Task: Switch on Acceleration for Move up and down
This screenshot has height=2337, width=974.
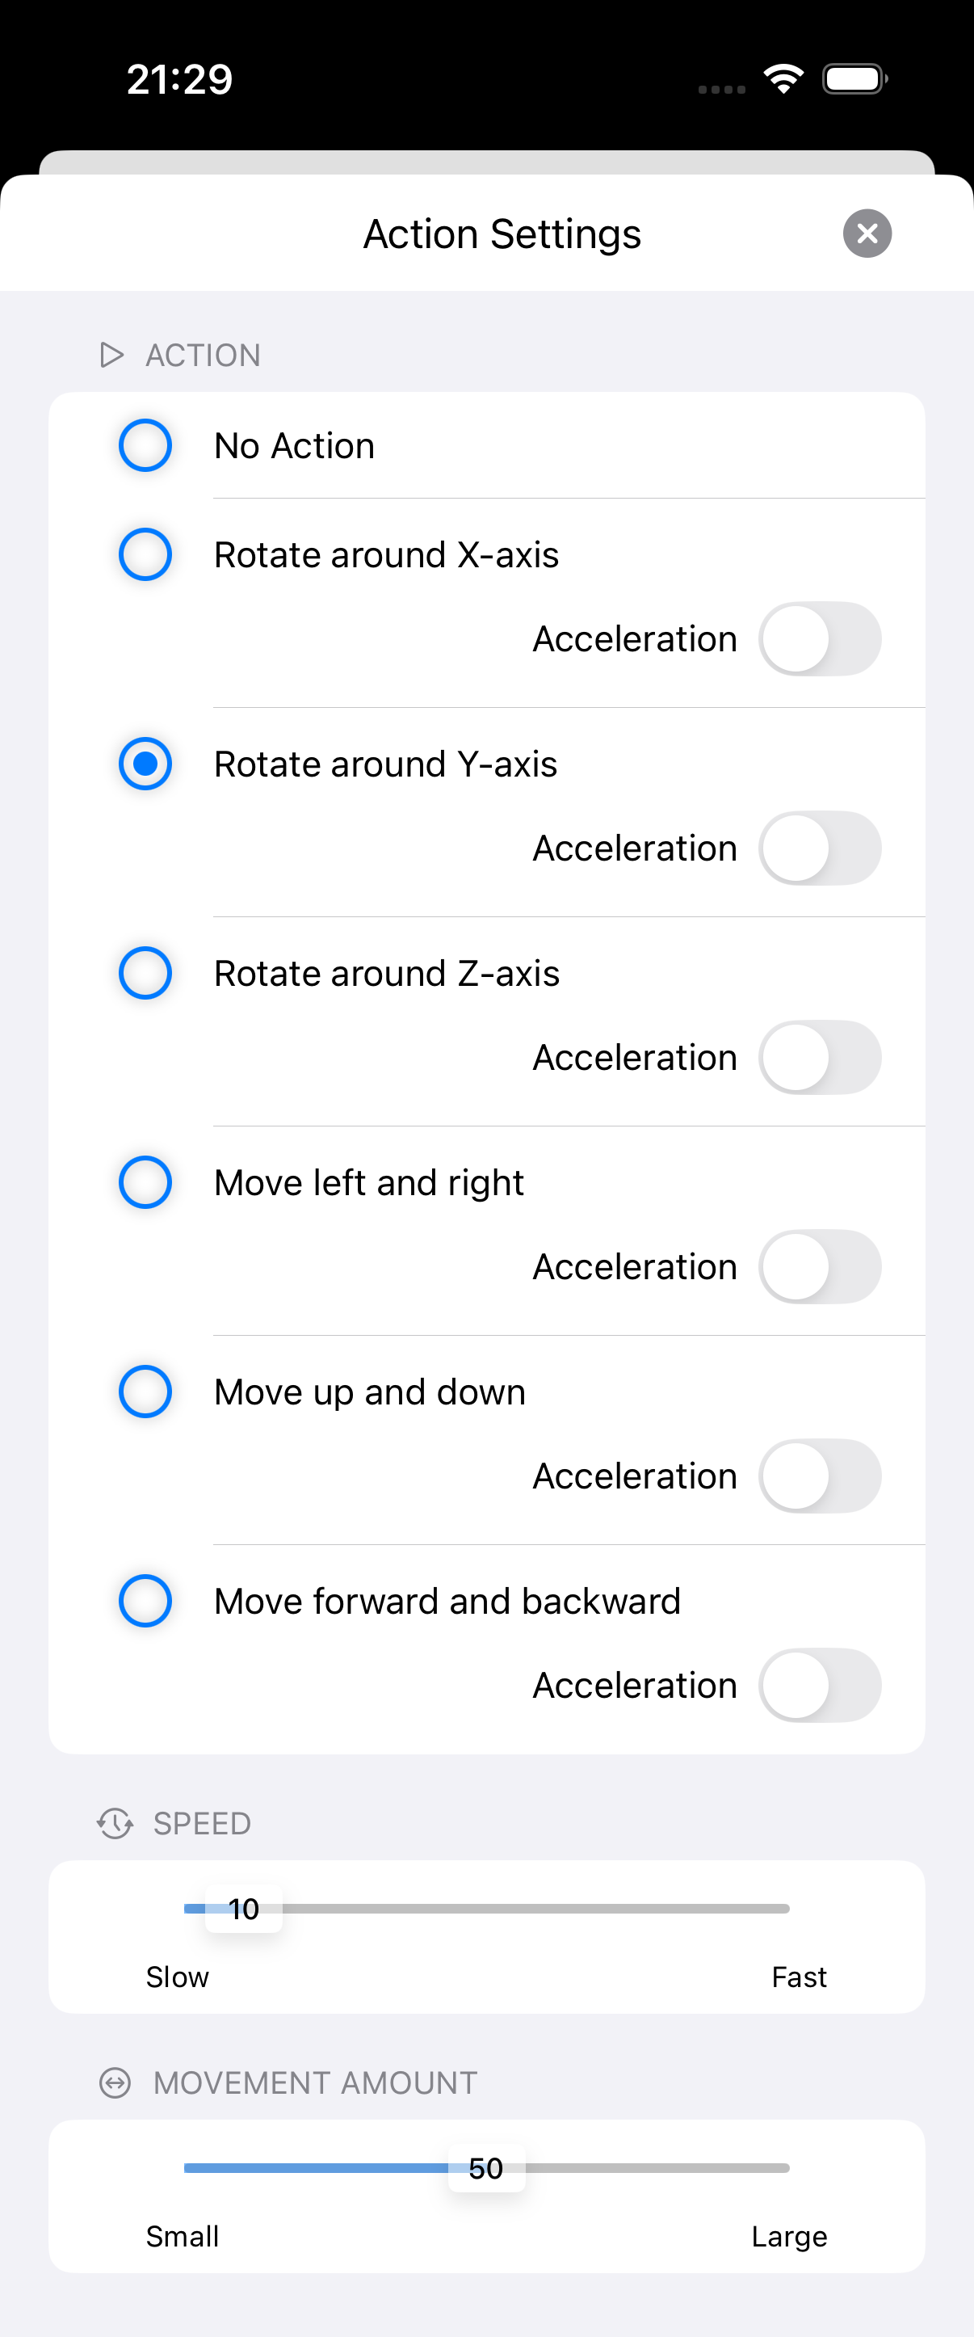Action: [820, 1476]
